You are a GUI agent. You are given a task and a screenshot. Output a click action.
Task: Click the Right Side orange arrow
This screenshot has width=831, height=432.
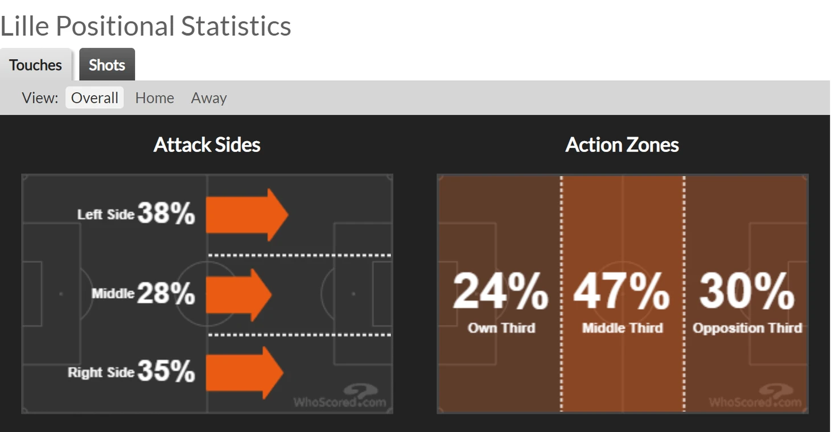(244, 373)
